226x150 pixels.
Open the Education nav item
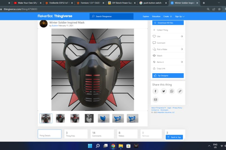156,17
